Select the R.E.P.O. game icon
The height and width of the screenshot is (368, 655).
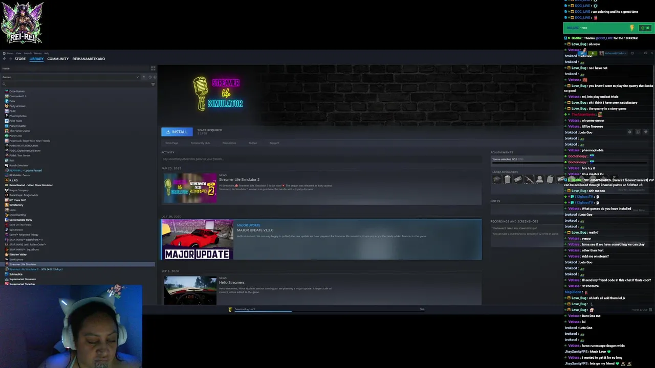click(6, 180)
